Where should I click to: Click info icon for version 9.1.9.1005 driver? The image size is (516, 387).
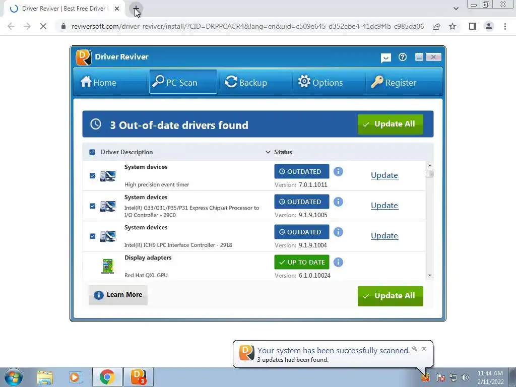338,202
